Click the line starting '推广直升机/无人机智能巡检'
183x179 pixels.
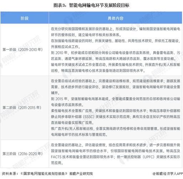tap(116, 129)
